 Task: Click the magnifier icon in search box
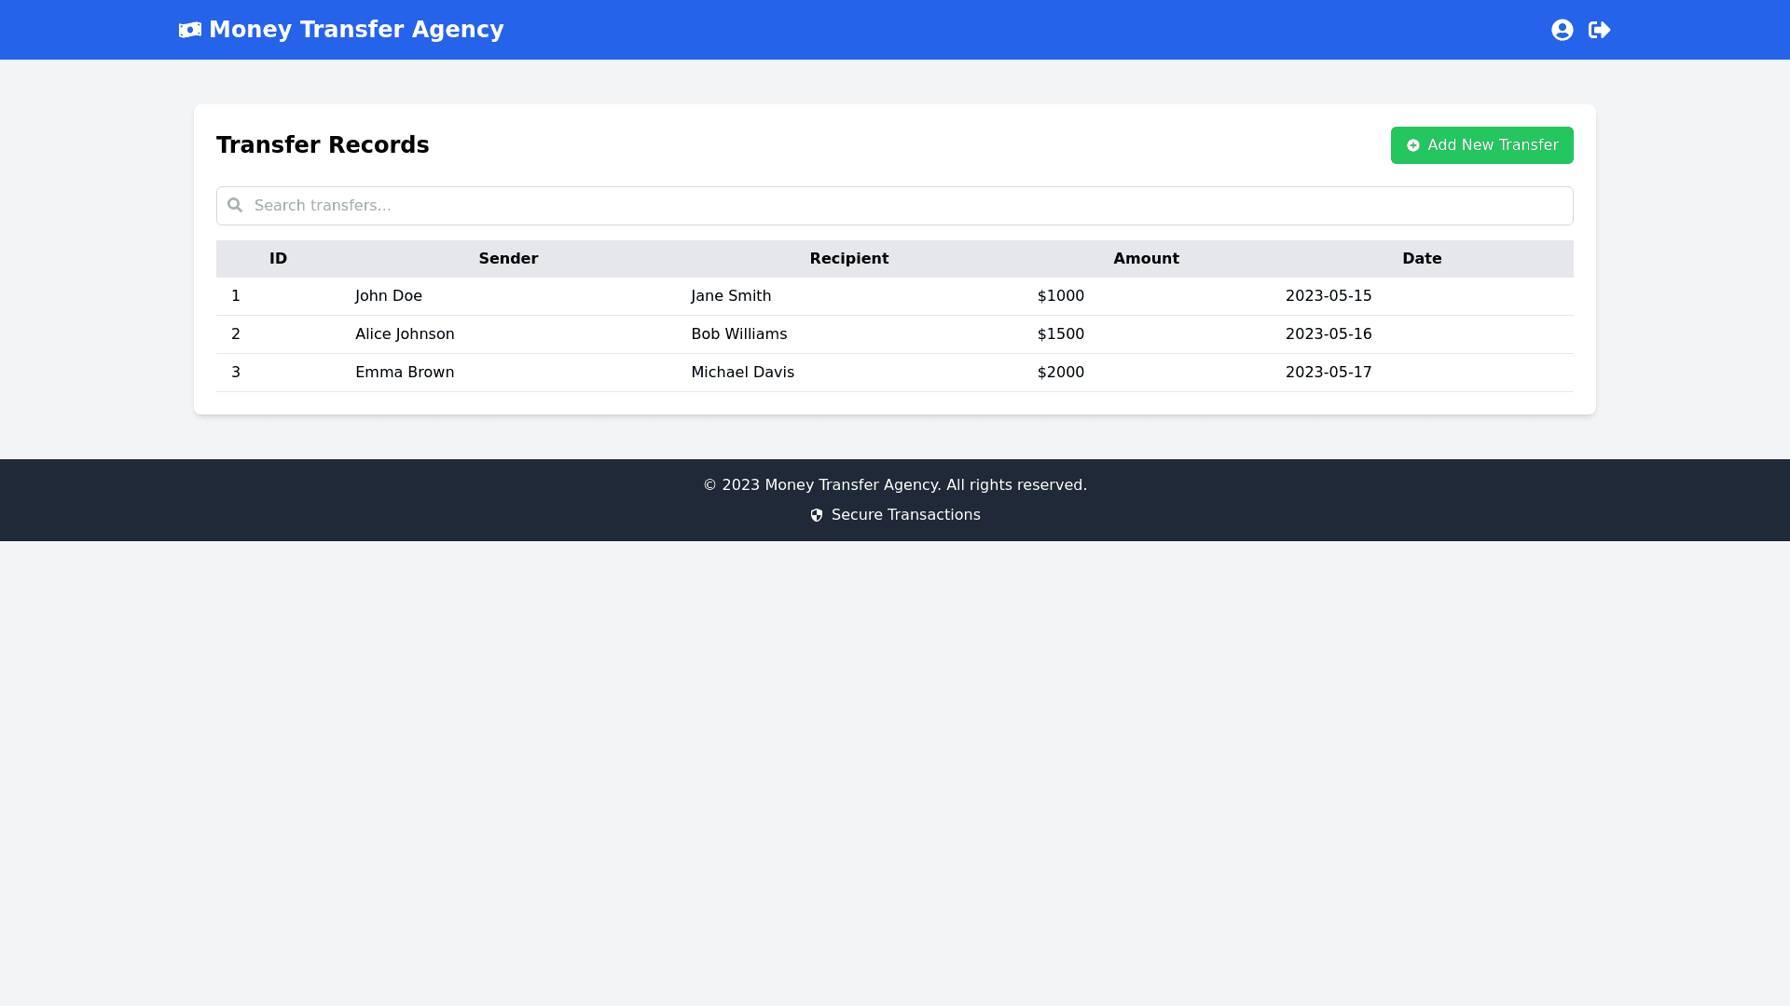(x=235, y=205)
